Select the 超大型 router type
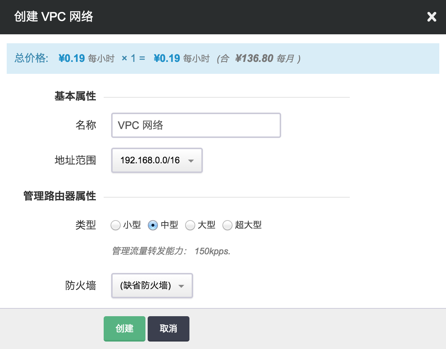446x349 pixels. pos(227,225)
